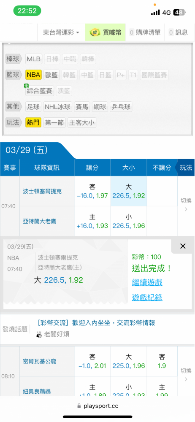Select 日籃 league filter
The width and height of the screenshot is (195, 422).
tap(105, 75)
